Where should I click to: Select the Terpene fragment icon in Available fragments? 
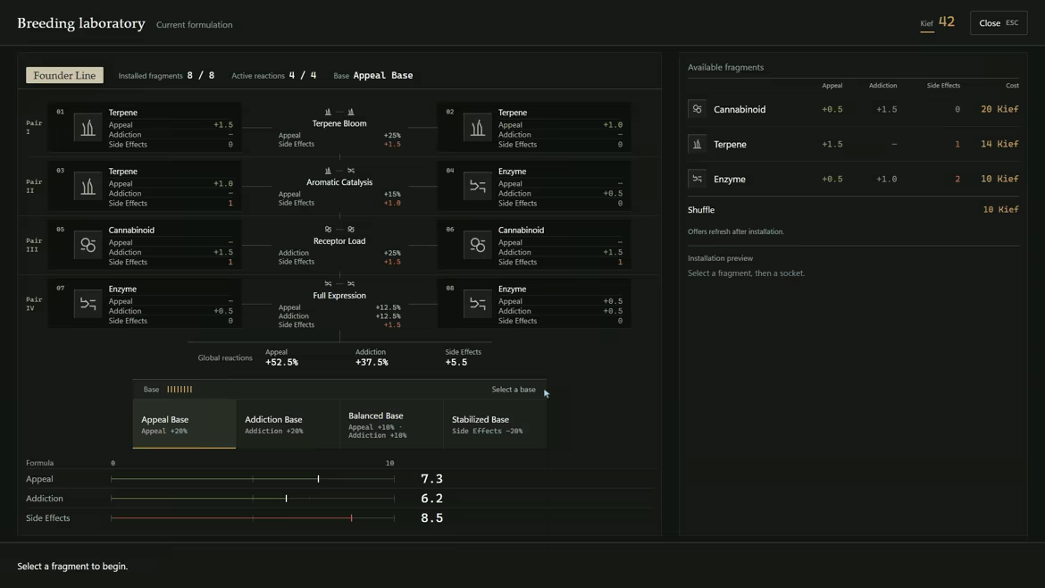[x=697, y=144]
